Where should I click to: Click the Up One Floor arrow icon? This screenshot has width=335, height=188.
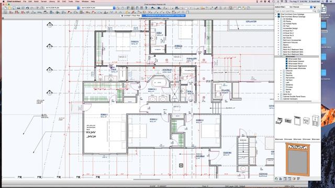(x=152, y=8)
